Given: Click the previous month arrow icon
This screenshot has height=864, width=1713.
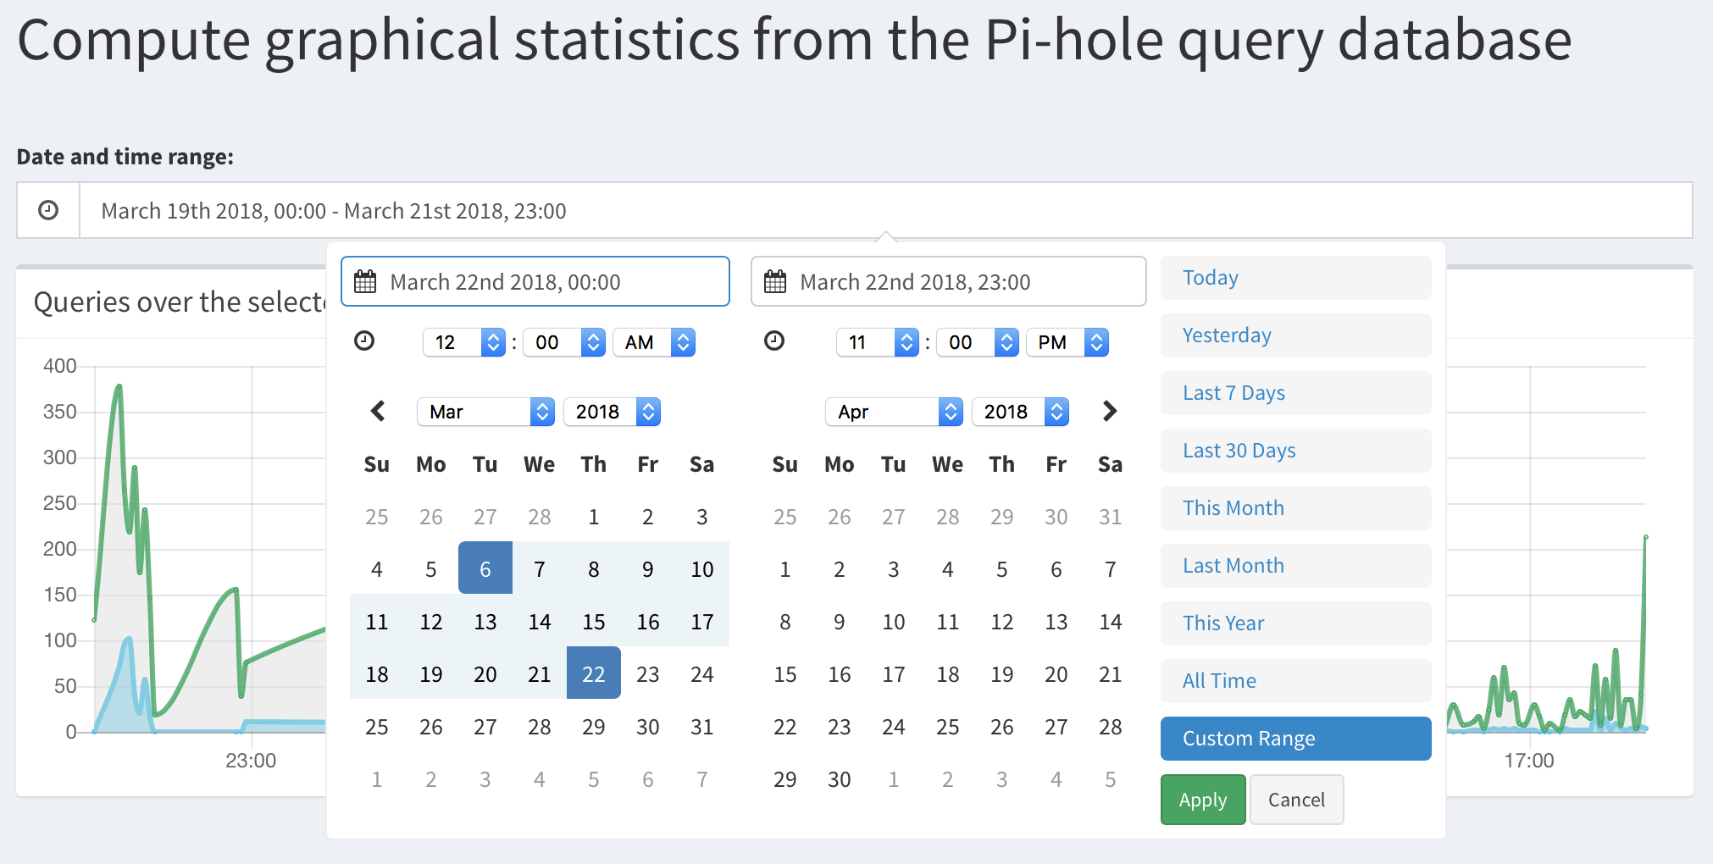Looking at the screenshot, I should (x=378, y=412).
